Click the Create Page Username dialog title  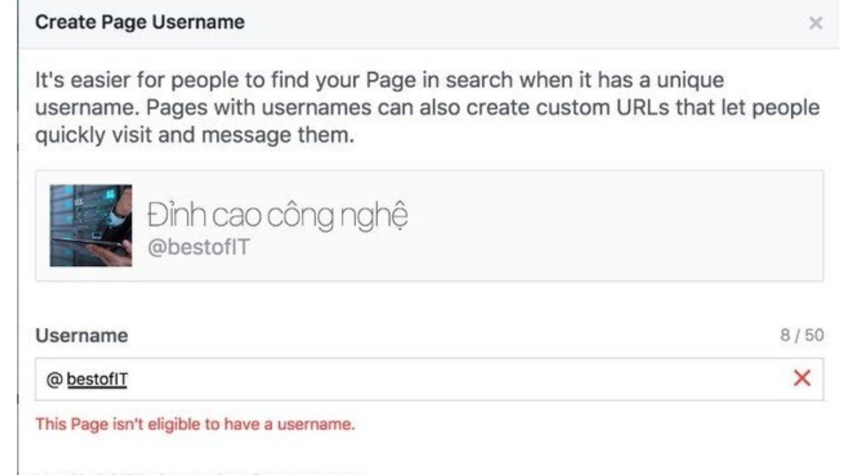(x=140, y=23)
